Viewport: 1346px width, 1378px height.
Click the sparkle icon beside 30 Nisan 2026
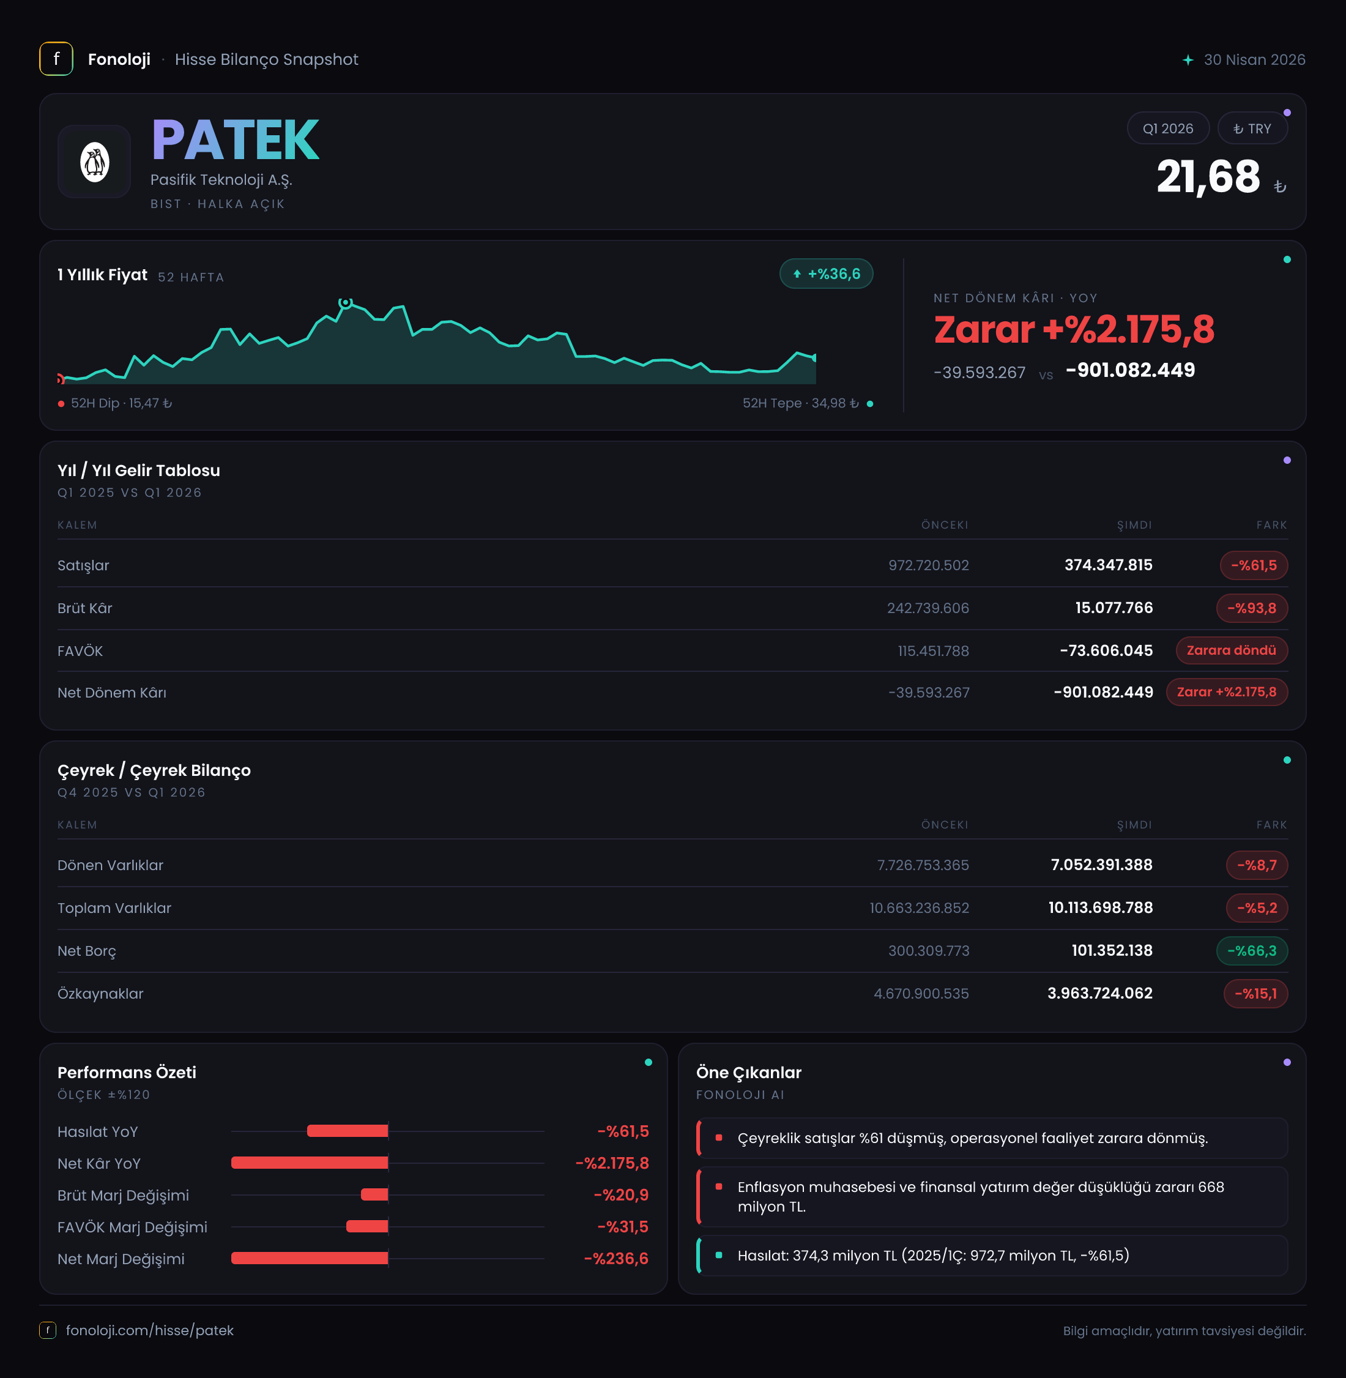pos(1188,60)
